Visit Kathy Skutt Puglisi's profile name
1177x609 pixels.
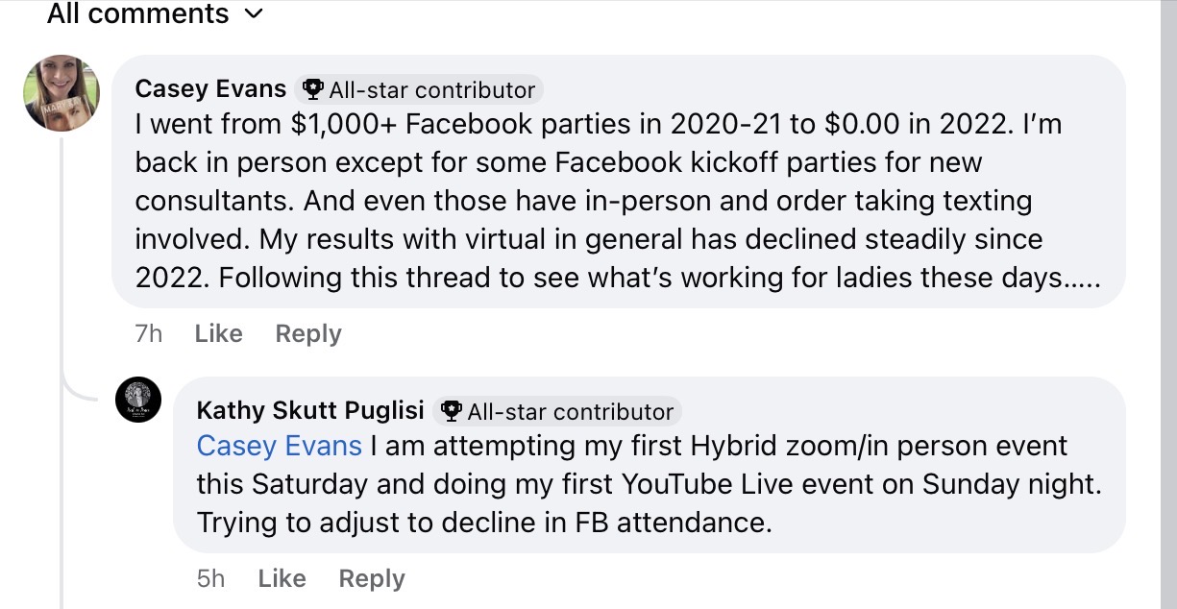click(309, 410)
